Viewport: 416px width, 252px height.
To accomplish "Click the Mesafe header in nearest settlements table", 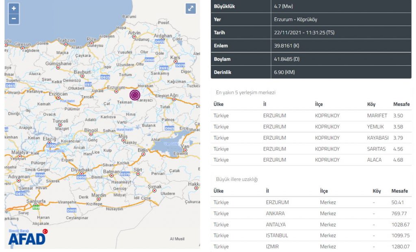I will 401,104.
